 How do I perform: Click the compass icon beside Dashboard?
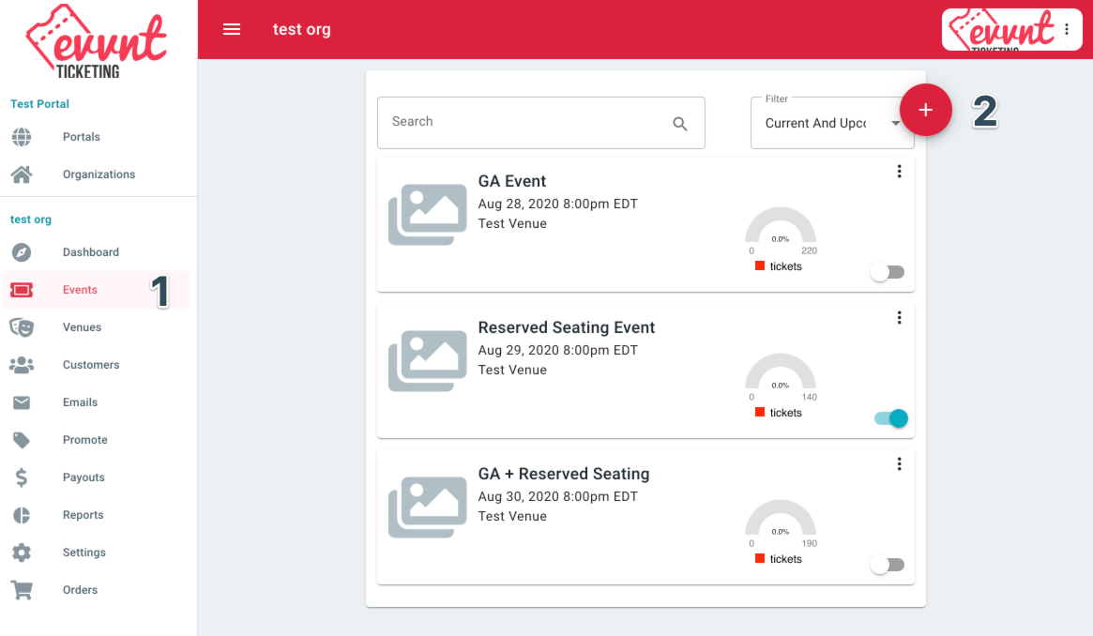point(22,252)
